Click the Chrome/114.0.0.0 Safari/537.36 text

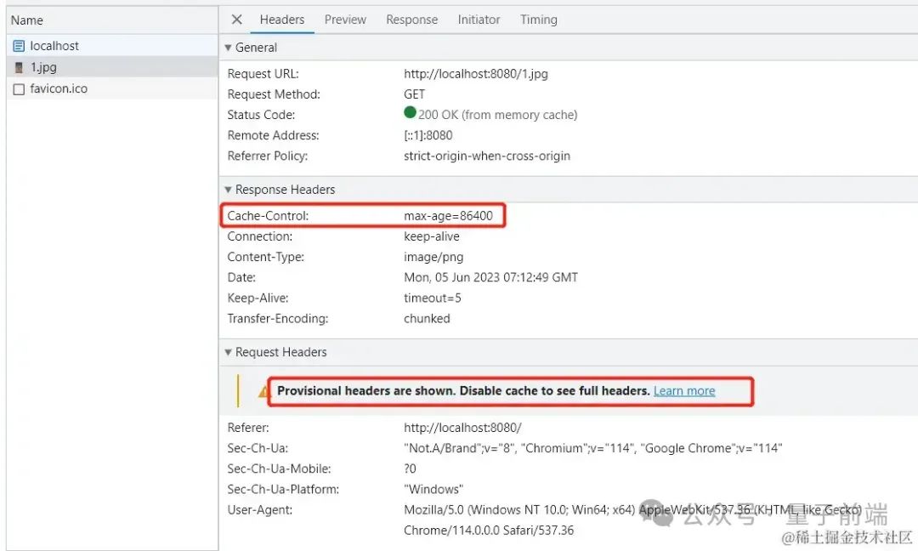(x=489, y=531)
